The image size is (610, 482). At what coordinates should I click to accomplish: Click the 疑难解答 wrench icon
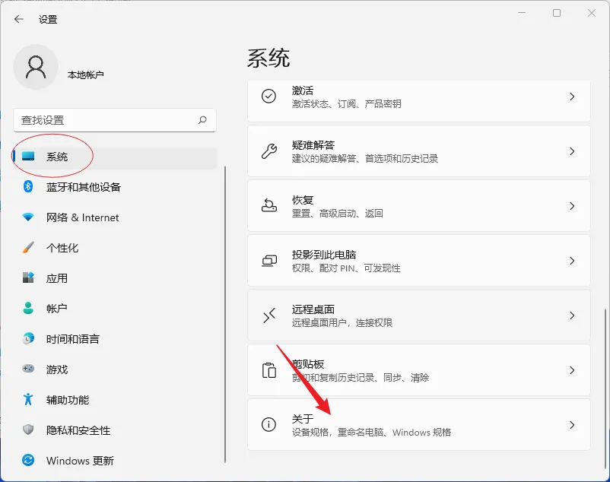coord(268,151)
